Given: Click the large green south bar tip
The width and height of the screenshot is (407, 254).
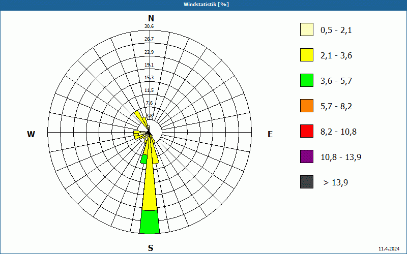Looking at the screenshot, I should pyautogui.click(x=150, y=222).
